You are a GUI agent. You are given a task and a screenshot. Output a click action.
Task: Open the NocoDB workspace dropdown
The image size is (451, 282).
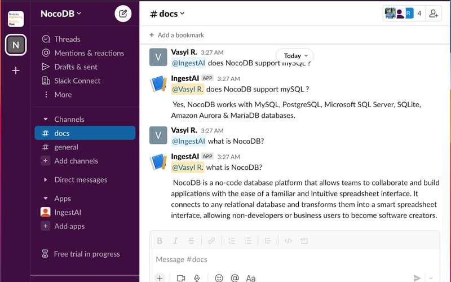(x=61, y=14)
